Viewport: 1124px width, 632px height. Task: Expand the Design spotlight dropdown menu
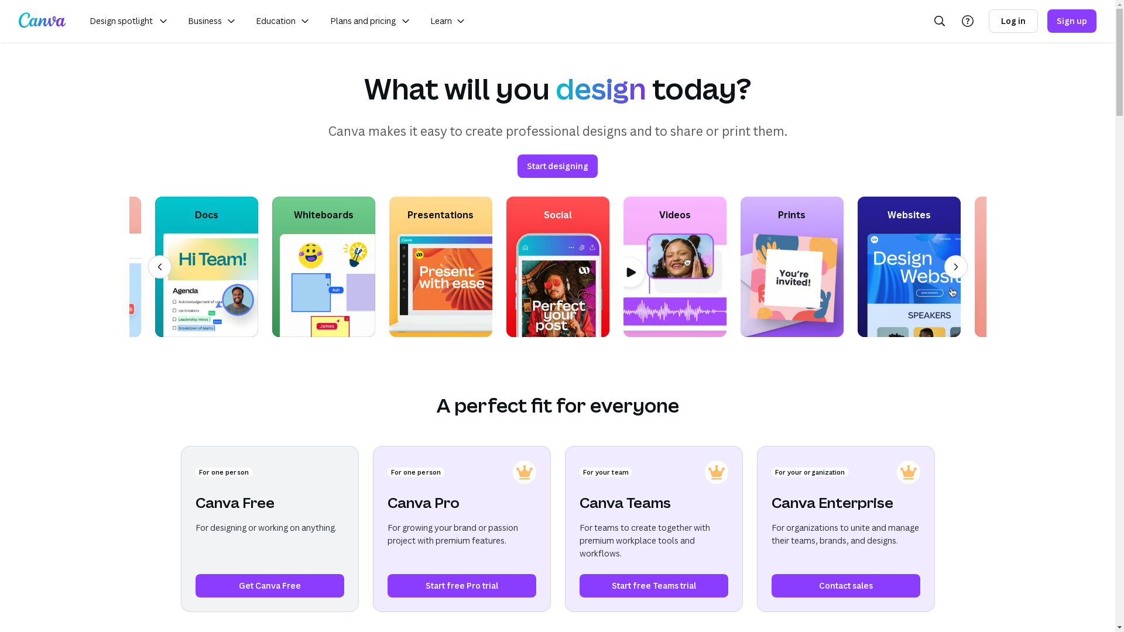point(128,21)
